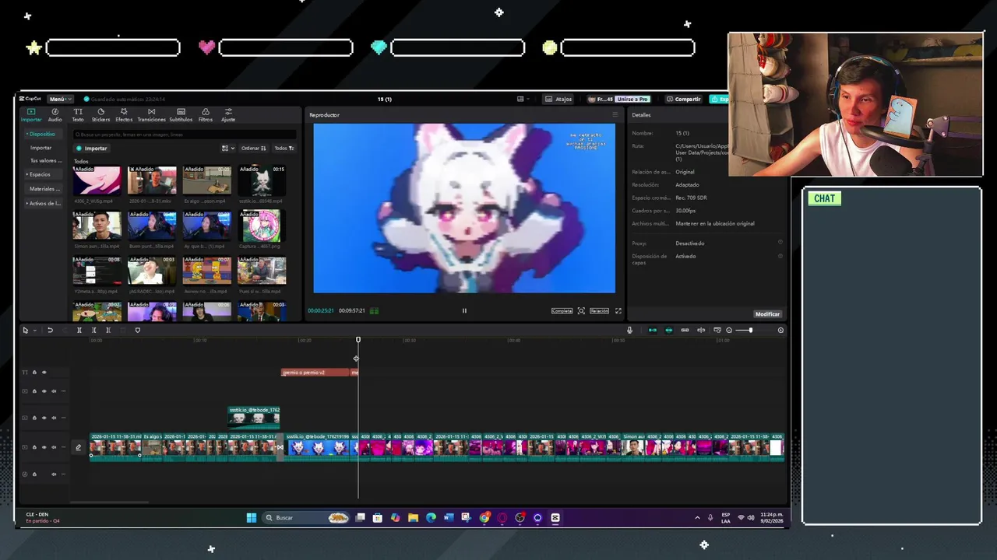Select Importar in the left sidebar

[x=41, y=148]
